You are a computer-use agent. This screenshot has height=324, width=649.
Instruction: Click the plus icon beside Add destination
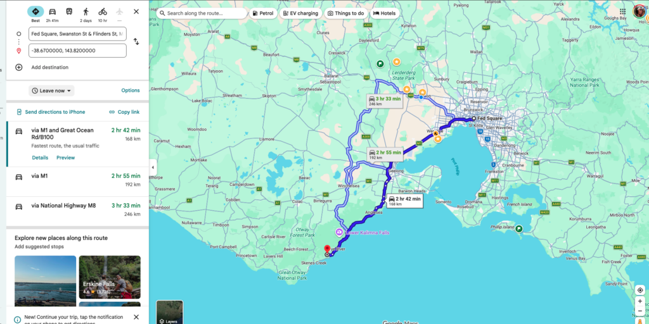point(18,67)
